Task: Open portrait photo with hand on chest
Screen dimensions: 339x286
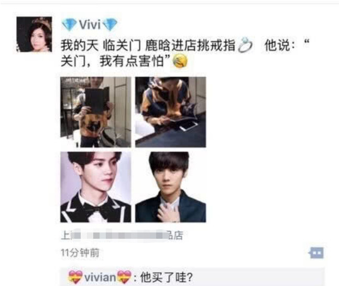Action: point(171,187)
